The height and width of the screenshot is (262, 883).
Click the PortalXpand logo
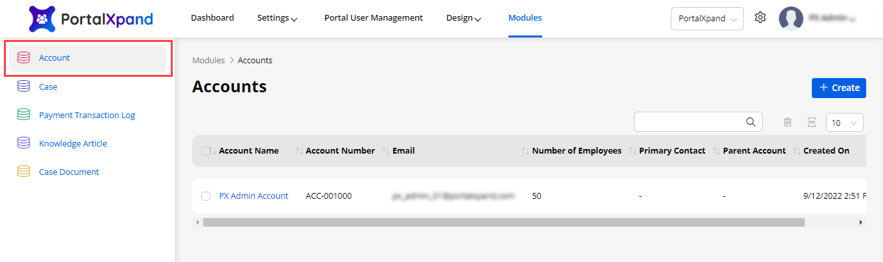tap(91, 19)
